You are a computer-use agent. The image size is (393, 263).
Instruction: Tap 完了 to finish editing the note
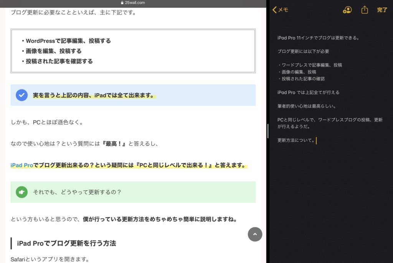coord(382,10)
